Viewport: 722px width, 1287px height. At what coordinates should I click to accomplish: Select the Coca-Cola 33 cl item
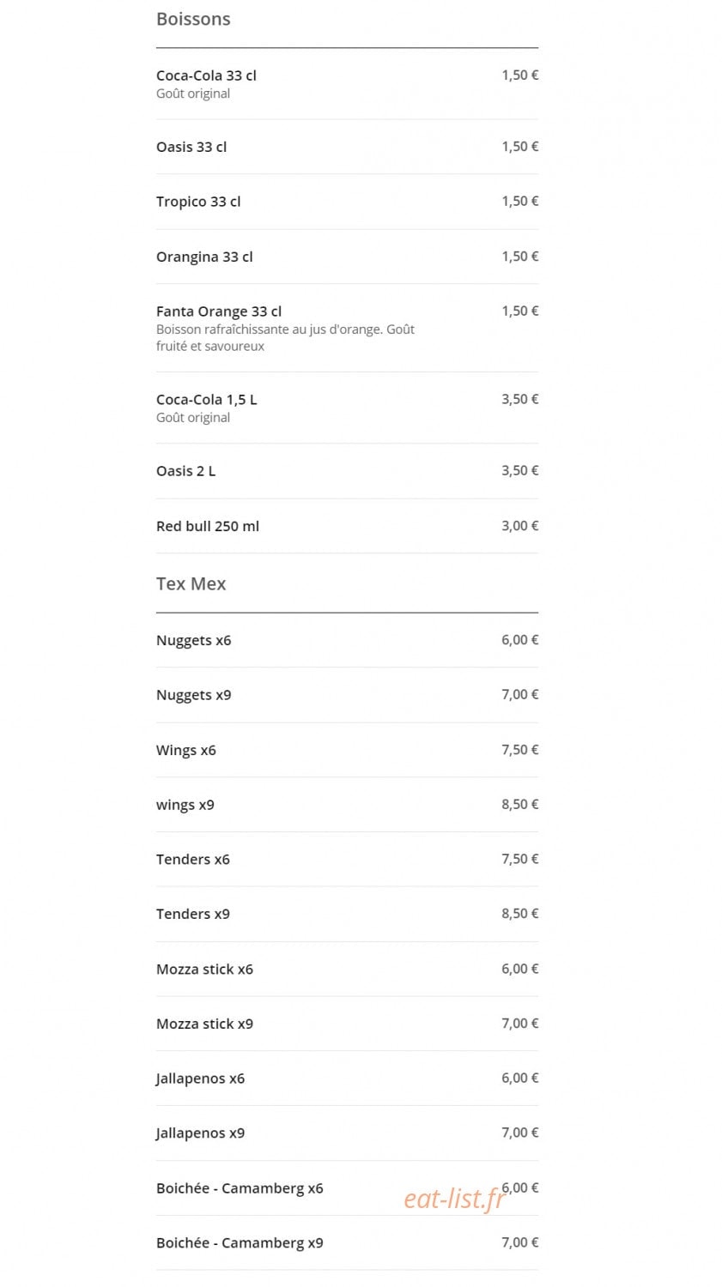tap(347, 84)
